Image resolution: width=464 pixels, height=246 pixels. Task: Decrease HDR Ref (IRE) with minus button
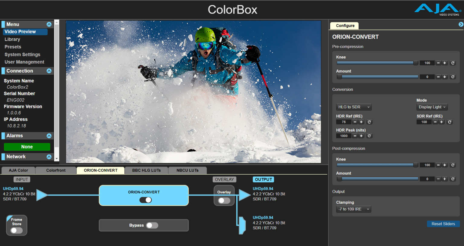tap(355, 122)
